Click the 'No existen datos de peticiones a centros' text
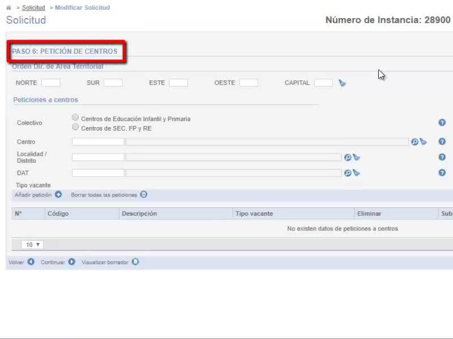 point(343,229)
